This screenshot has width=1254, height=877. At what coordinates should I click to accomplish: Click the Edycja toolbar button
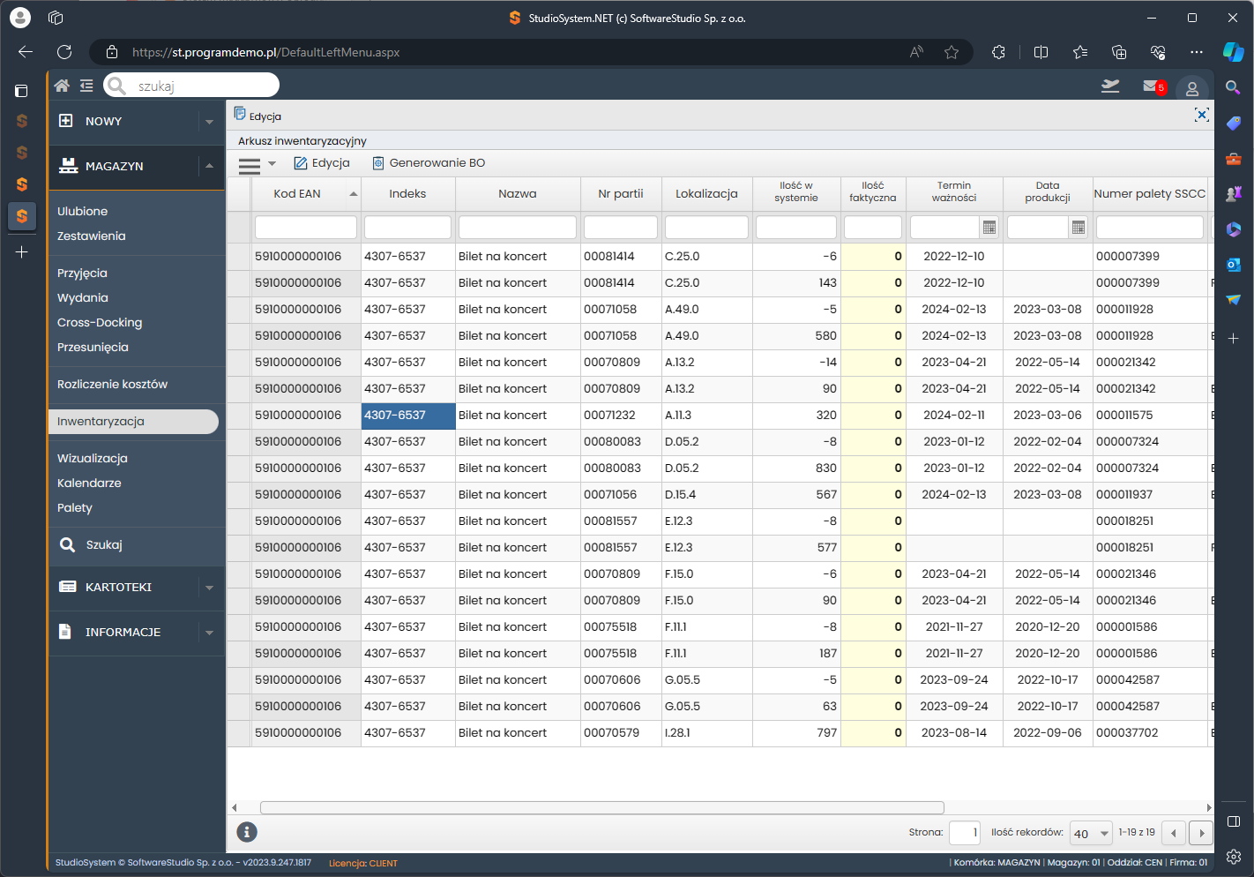pos(322,163)
